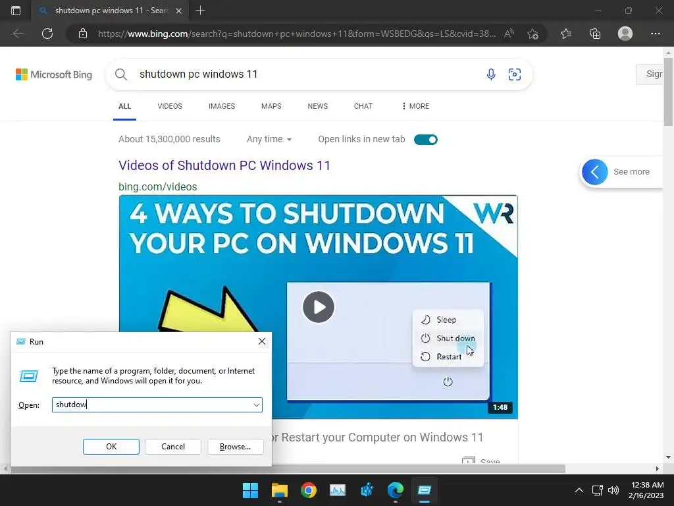Screen dimensions: 674x506
Task: Open Google Chrome from taskbar
Action: [309, 490]
